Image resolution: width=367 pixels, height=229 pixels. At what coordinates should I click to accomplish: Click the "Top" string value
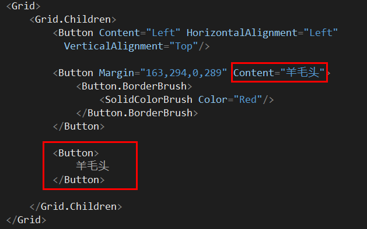pyautogui.click(x=183, y=46)
